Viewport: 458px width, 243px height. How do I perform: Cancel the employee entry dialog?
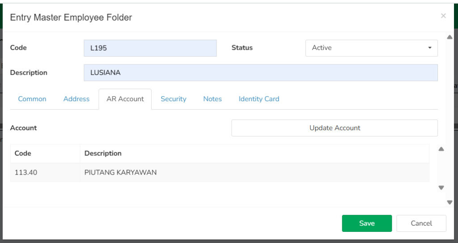[x=421, y=223]
